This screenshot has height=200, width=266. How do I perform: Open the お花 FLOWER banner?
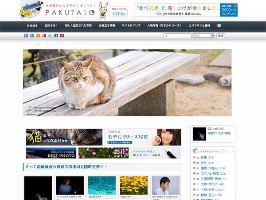(103, 153)
